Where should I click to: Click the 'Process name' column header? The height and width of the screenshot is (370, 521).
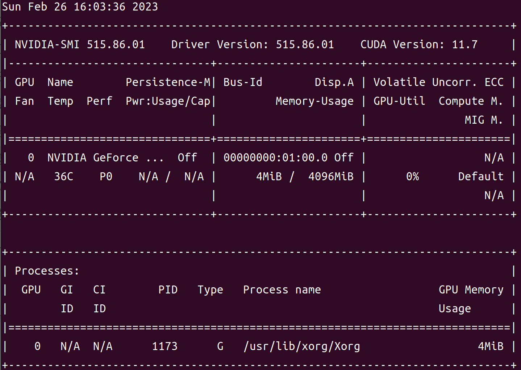point(282,290)
